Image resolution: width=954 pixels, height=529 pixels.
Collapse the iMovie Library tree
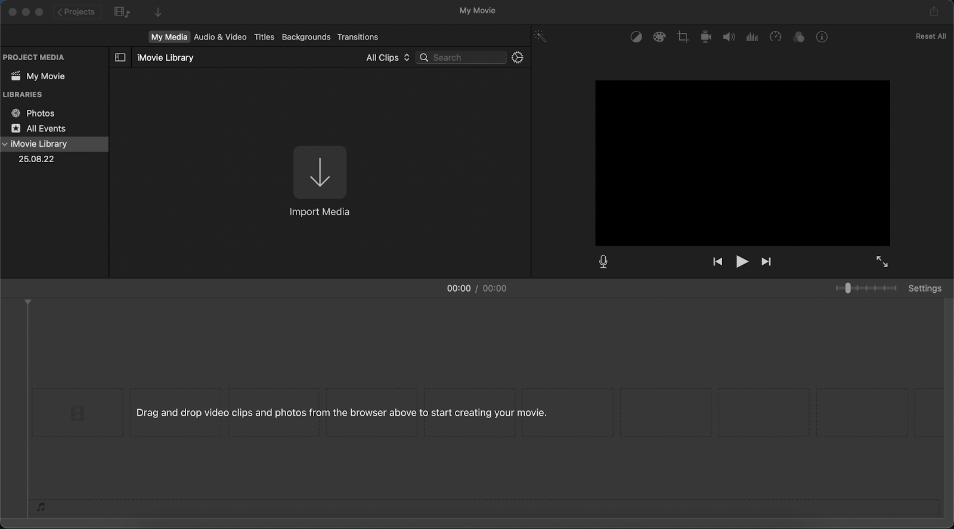point(5,144)
